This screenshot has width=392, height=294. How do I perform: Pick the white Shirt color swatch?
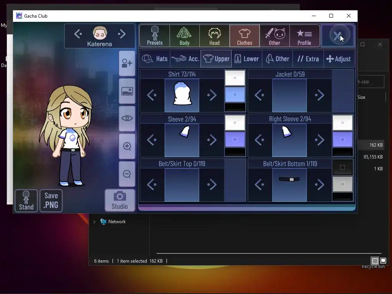pyautogui.click(x=235, y=78)
